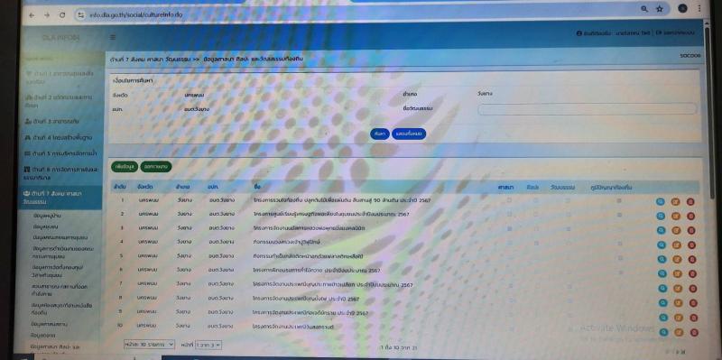Bookmark this page with the star icon
Viewport: 722px width, 360px height.
pos(660,9)
